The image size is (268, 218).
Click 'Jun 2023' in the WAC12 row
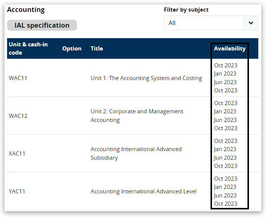[x=225, y=120]
